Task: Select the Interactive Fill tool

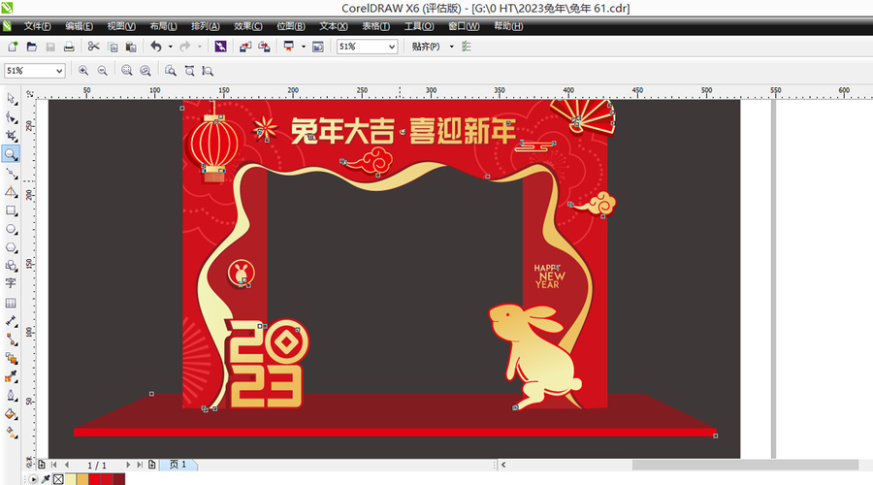Action: (x=11, y=432)
